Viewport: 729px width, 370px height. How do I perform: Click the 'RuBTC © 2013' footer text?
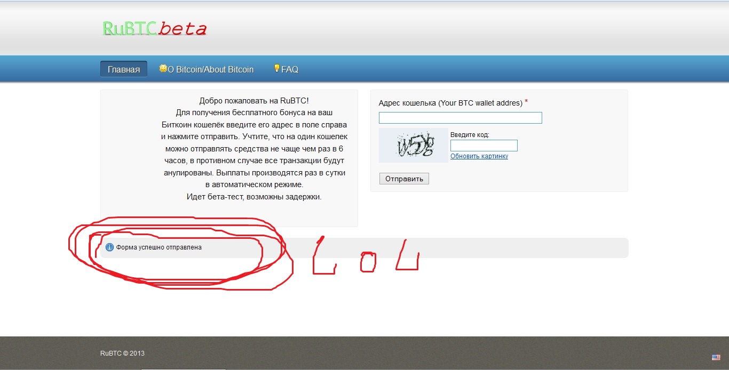point(122,353)
